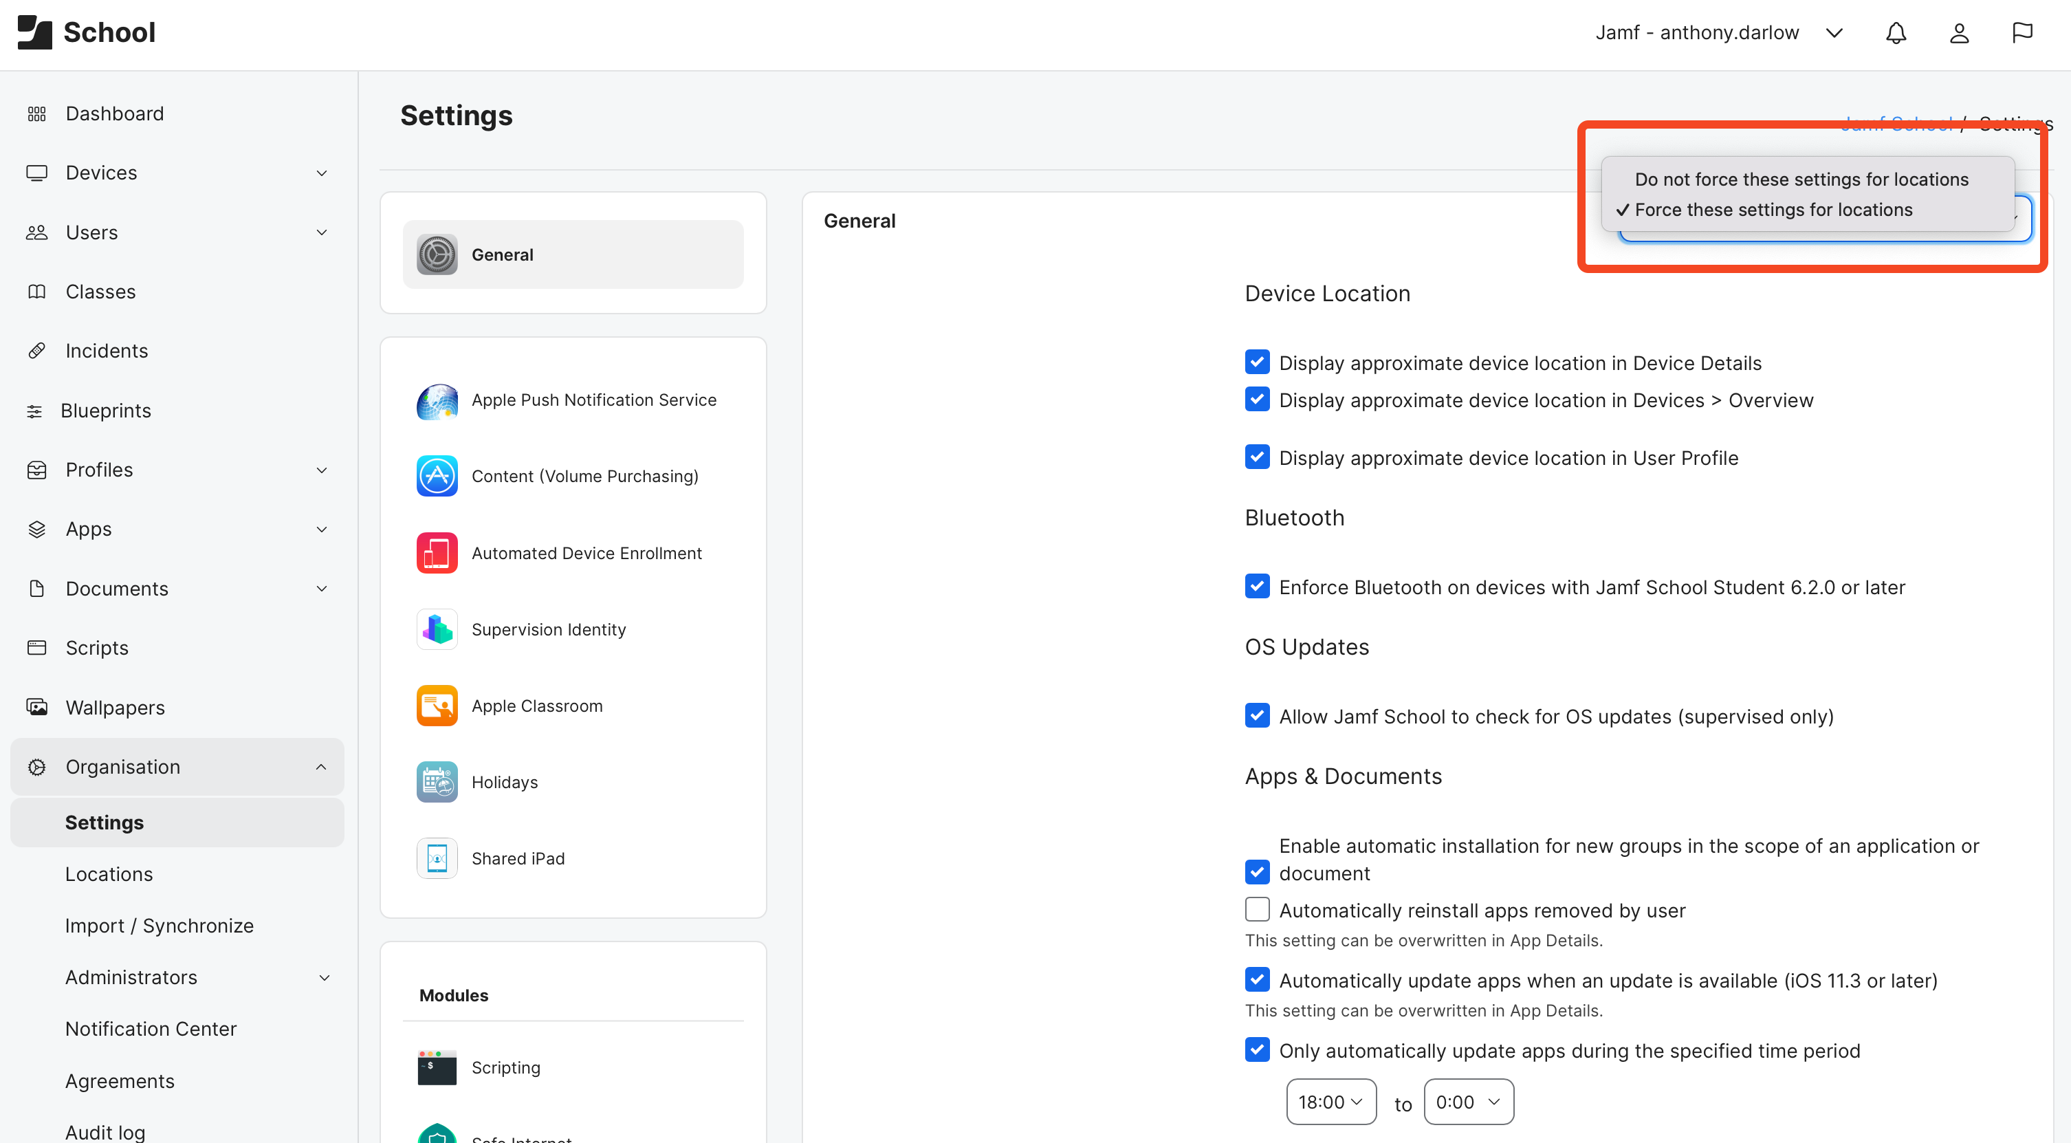Click the Apple Classroom orange icon
This screenshot has width=2071, height=1143.
pyautogui.click(x=437, y=706)
